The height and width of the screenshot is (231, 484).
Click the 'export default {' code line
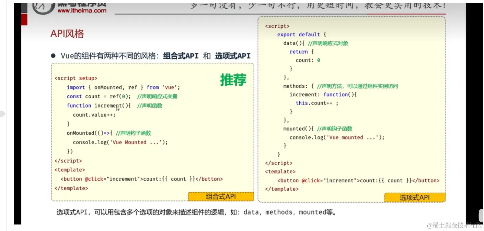tap(301, 35)
